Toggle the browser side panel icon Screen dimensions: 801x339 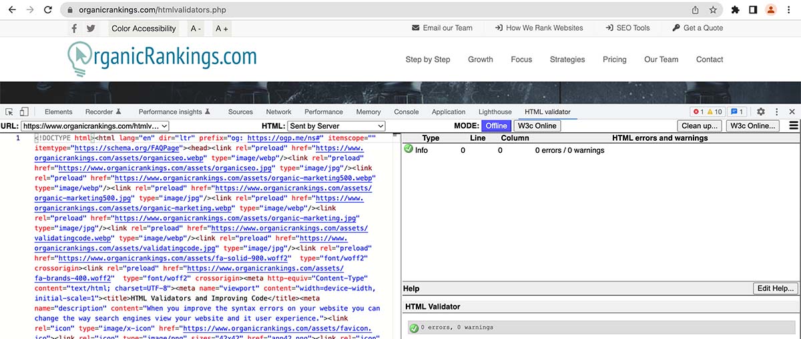click(x=753, y=10)
